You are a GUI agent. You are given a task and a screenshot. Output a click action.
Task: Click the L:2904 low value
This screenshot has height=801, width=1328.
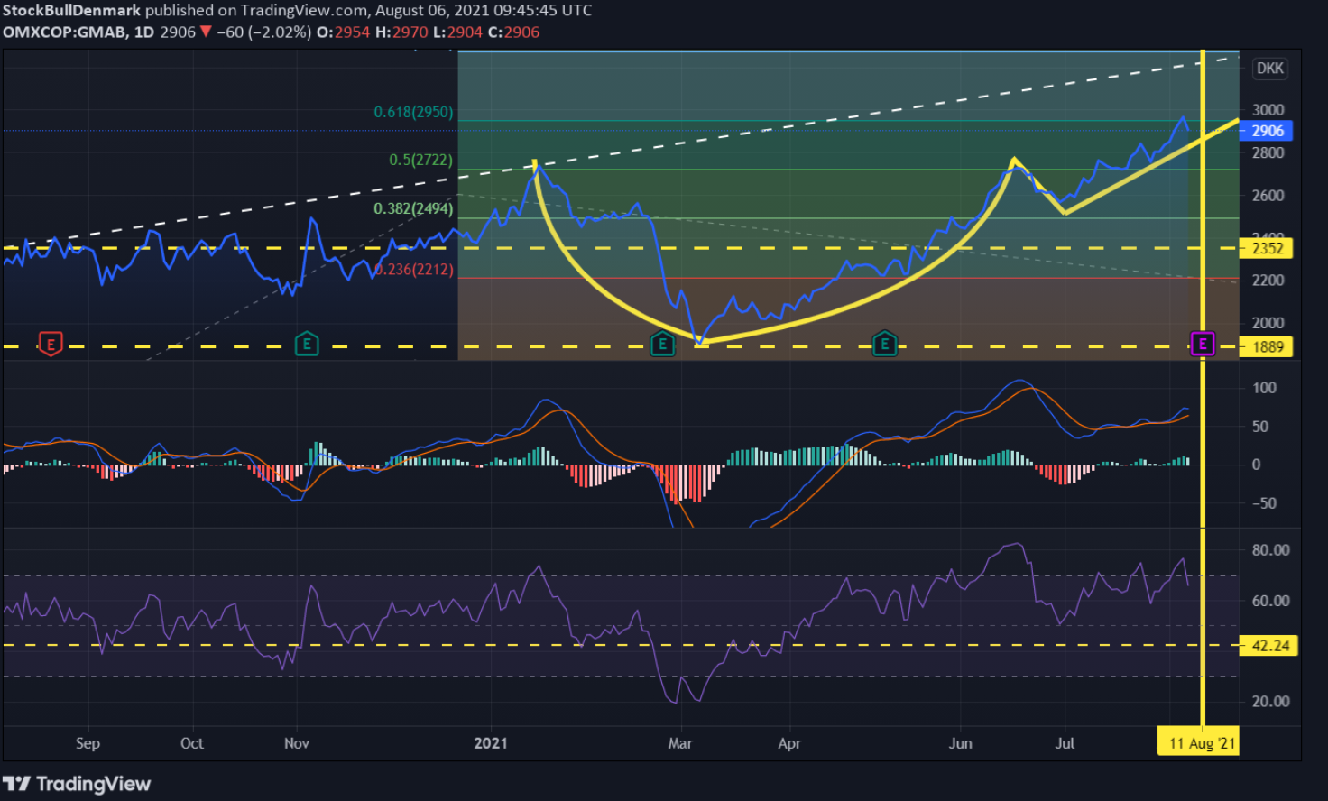point(457,32)
